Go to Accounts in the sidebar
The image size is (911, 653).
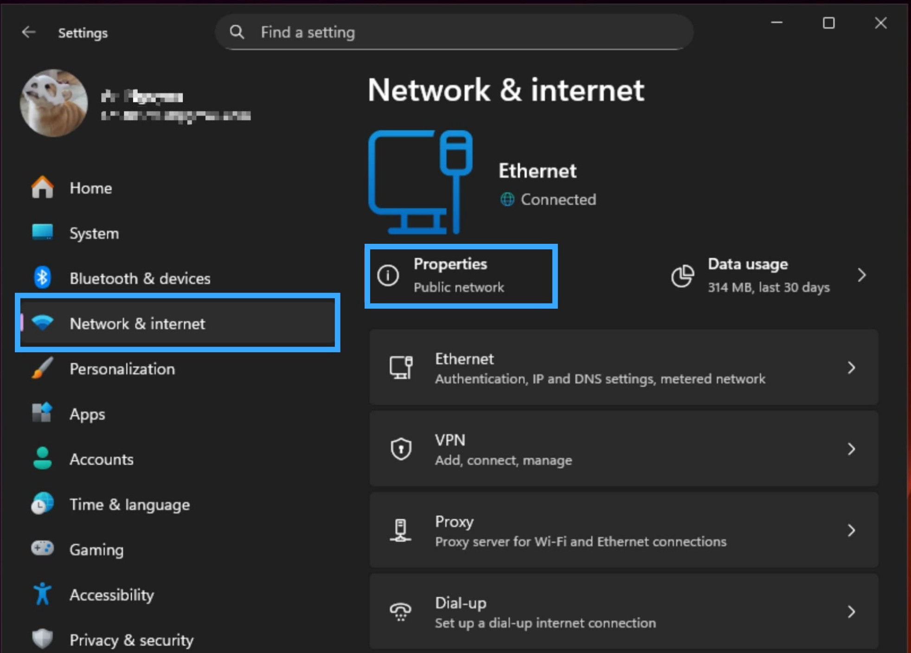102,459
